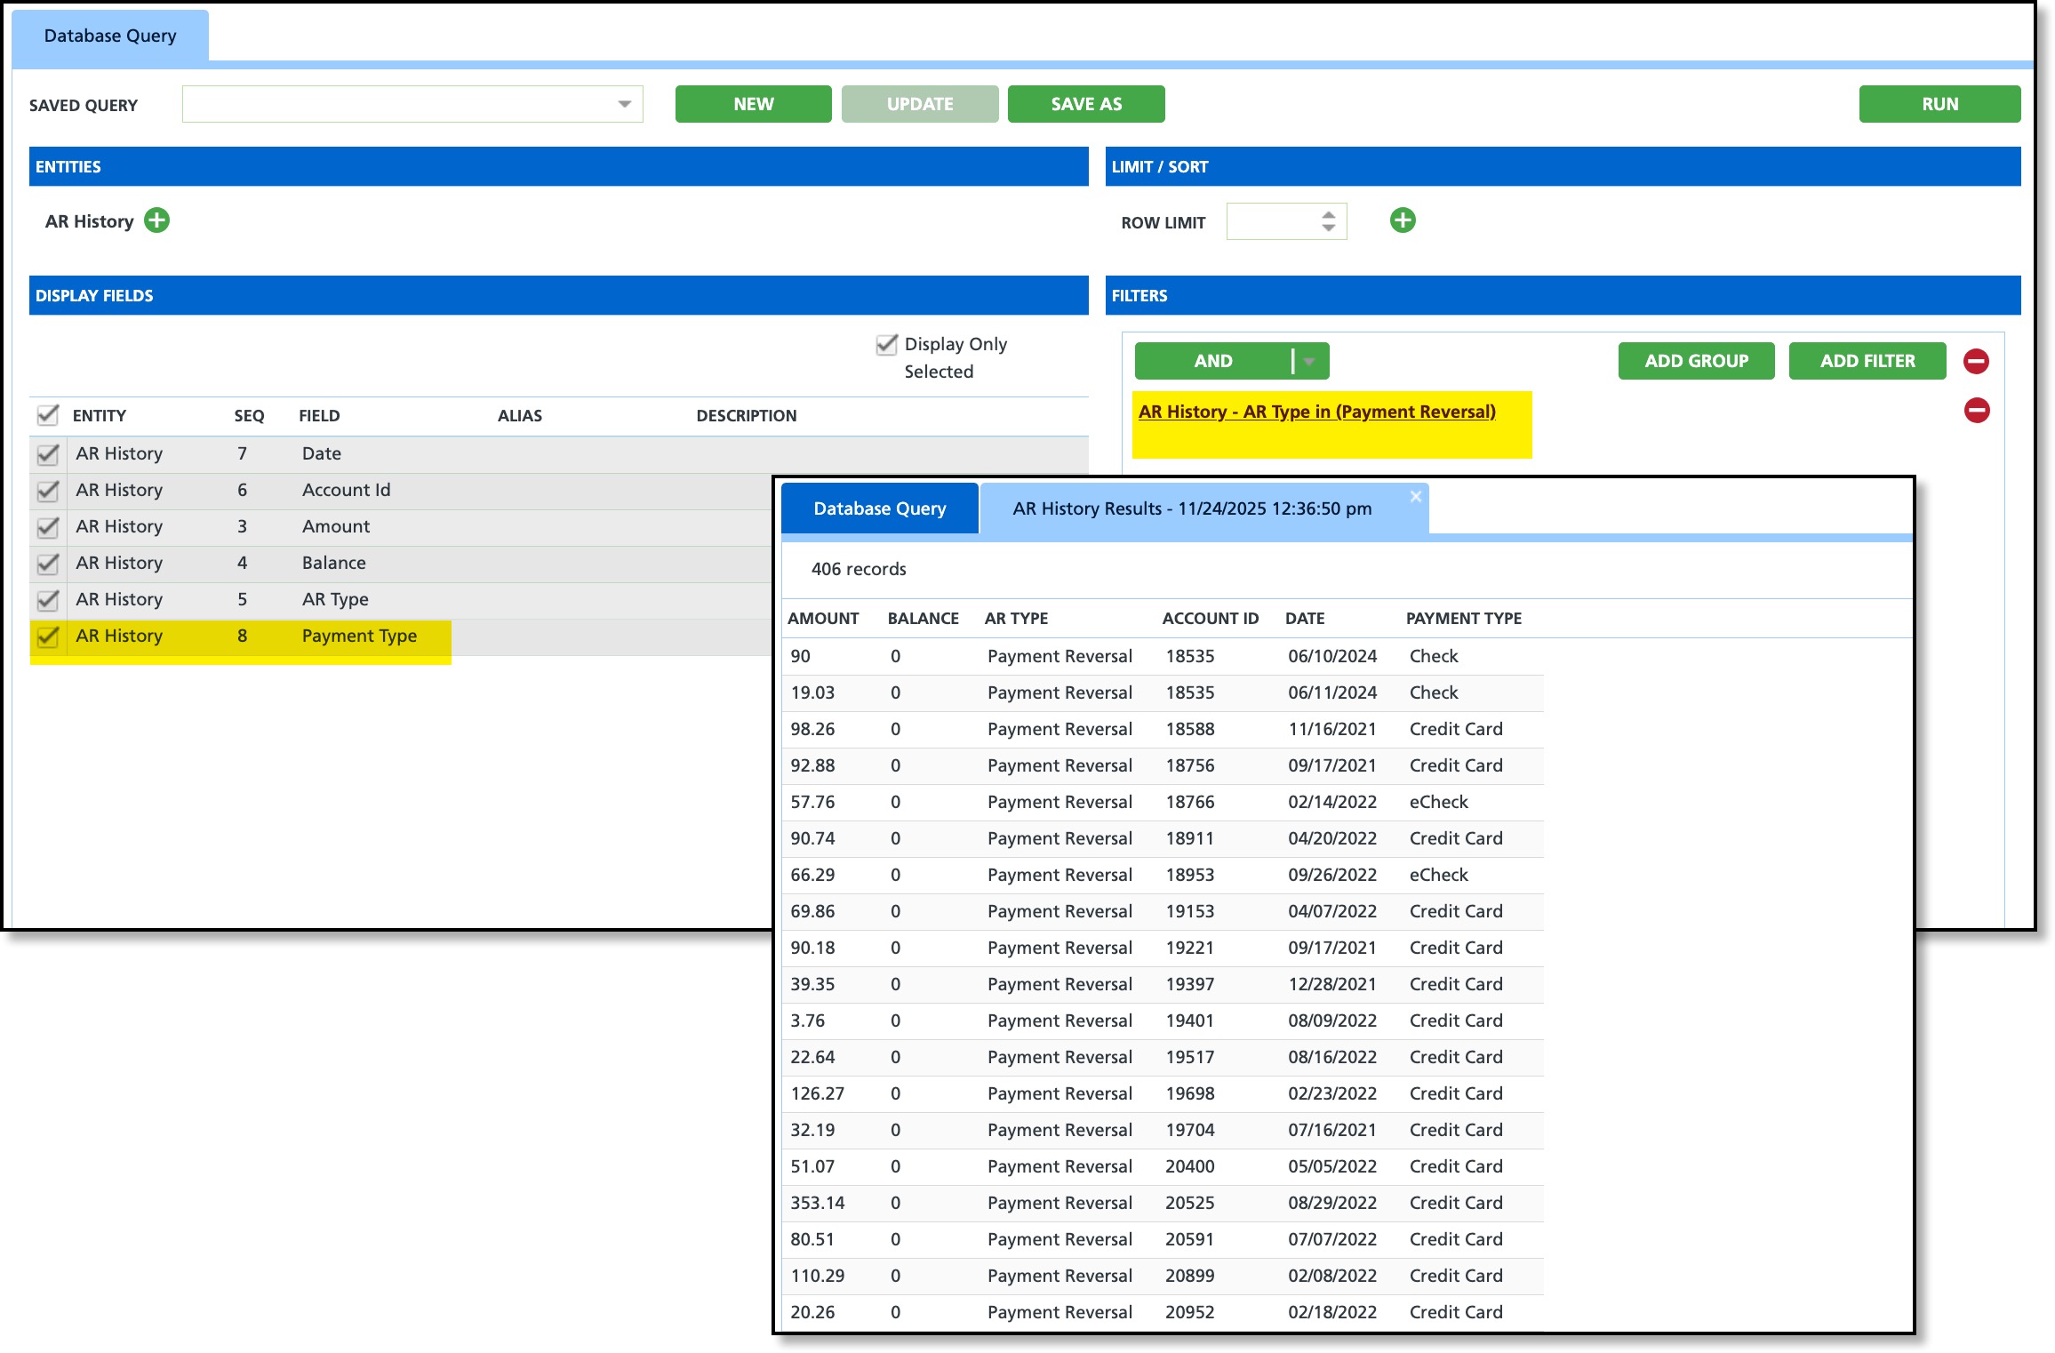Remove filter group with top red minus icon
The width and height of the screenshot is (2055, 1353).
point(1976,361)
